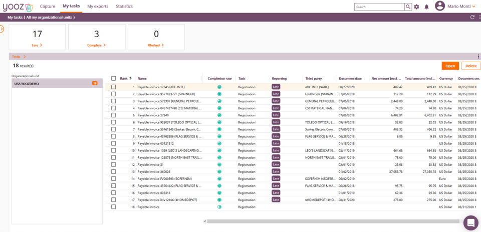Refresh the My tasks panel

pyautogui.click(x=472, y=17)
